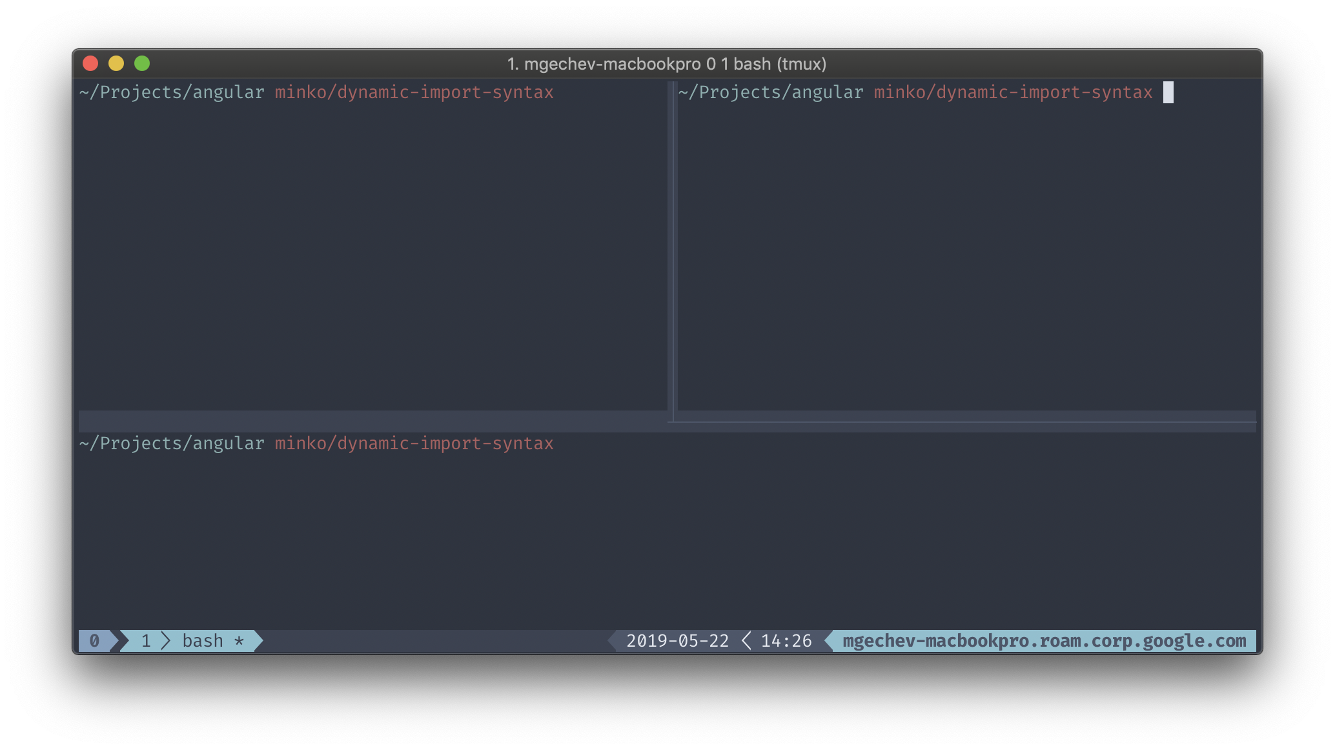This screenshot has width=1335, height=750.
Task: Select the bash window indicator in tmux bar
Action: [x=202, y=640]
